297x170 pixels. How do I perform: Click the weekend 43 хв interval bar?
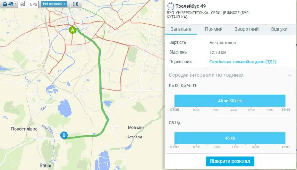[230, 138]
